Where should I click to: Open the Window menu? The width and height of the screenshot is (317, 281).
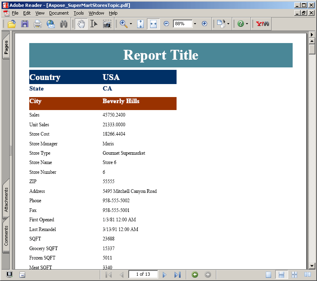[96, 13]
